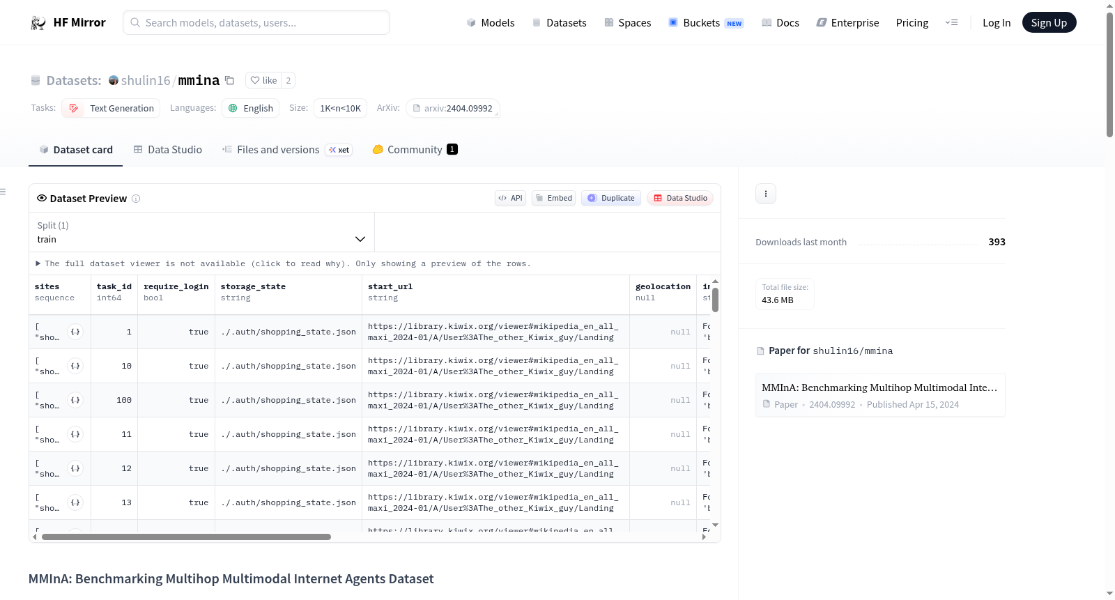Open Spaces from the navigation bar

click(x=627, y=22)
